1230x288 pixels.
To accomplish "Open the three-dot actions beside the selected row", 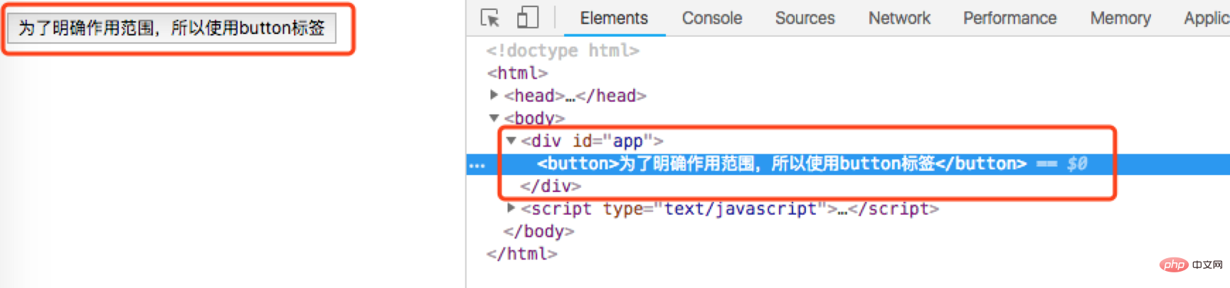I will point(477,165).
